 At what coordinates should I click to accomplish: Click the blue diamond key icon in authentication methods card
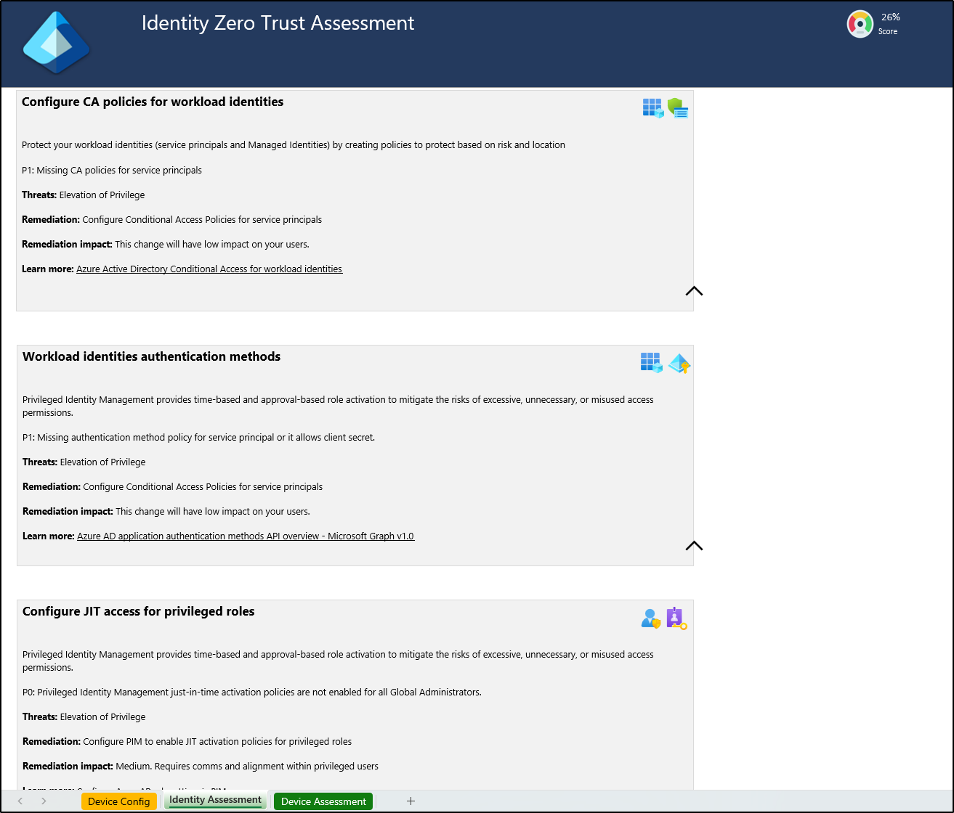pos(679,364)
